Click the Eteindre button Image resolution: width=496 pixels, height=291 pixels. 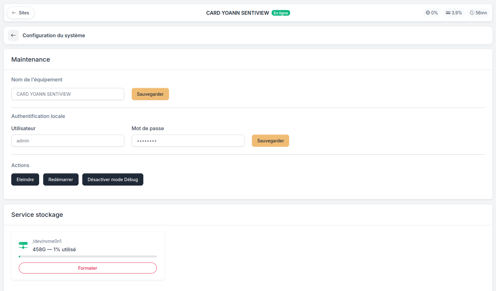click(25, 180)
